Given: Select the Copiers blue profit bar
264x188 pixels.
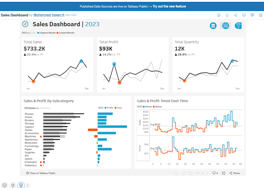Looking at the screenshot, I should point(112,127).
